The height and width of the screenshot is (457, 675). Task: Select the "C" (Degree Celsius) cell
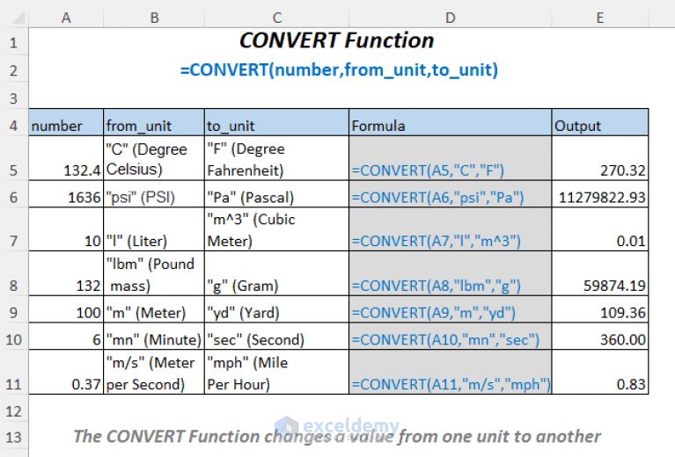[154, 158]
